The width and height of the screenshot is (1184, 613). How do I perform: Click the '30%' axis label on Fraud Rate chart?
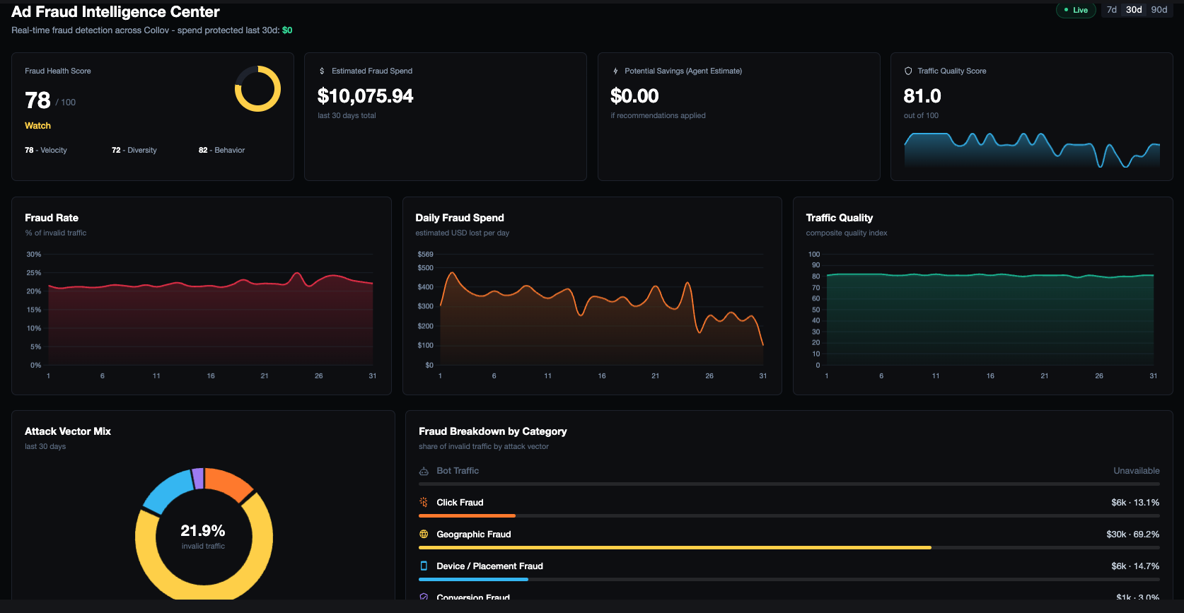click(x=34, y=254)
